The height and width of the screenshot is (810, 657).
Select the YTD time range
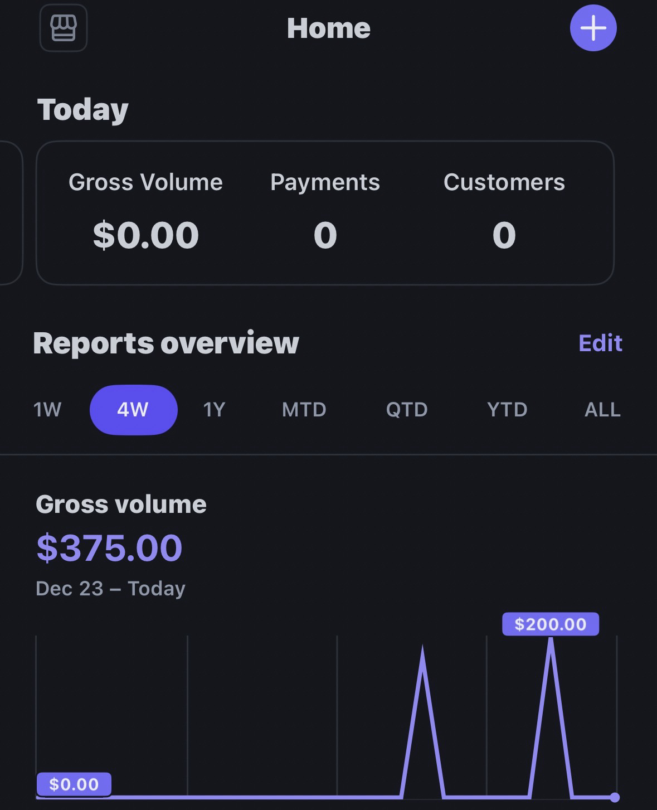point(507,410)
